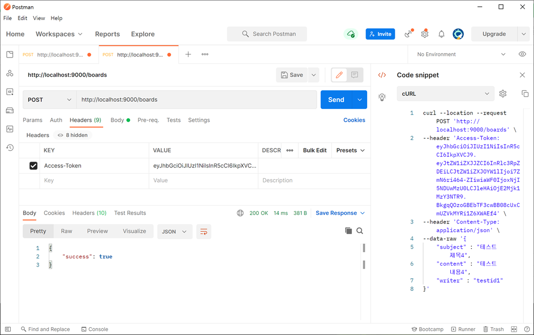534x335 pixels.
Task: Add a new request tab with plus
Action: (188, 54)
